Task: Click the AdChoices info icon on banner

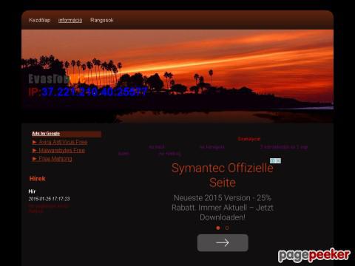Action: (273, 161)
